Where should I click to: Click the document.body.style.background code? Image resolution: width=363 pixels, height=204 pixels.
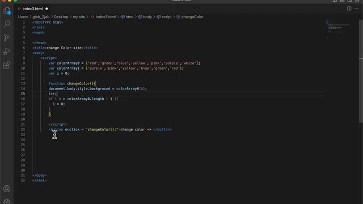[x=79, y=88]
